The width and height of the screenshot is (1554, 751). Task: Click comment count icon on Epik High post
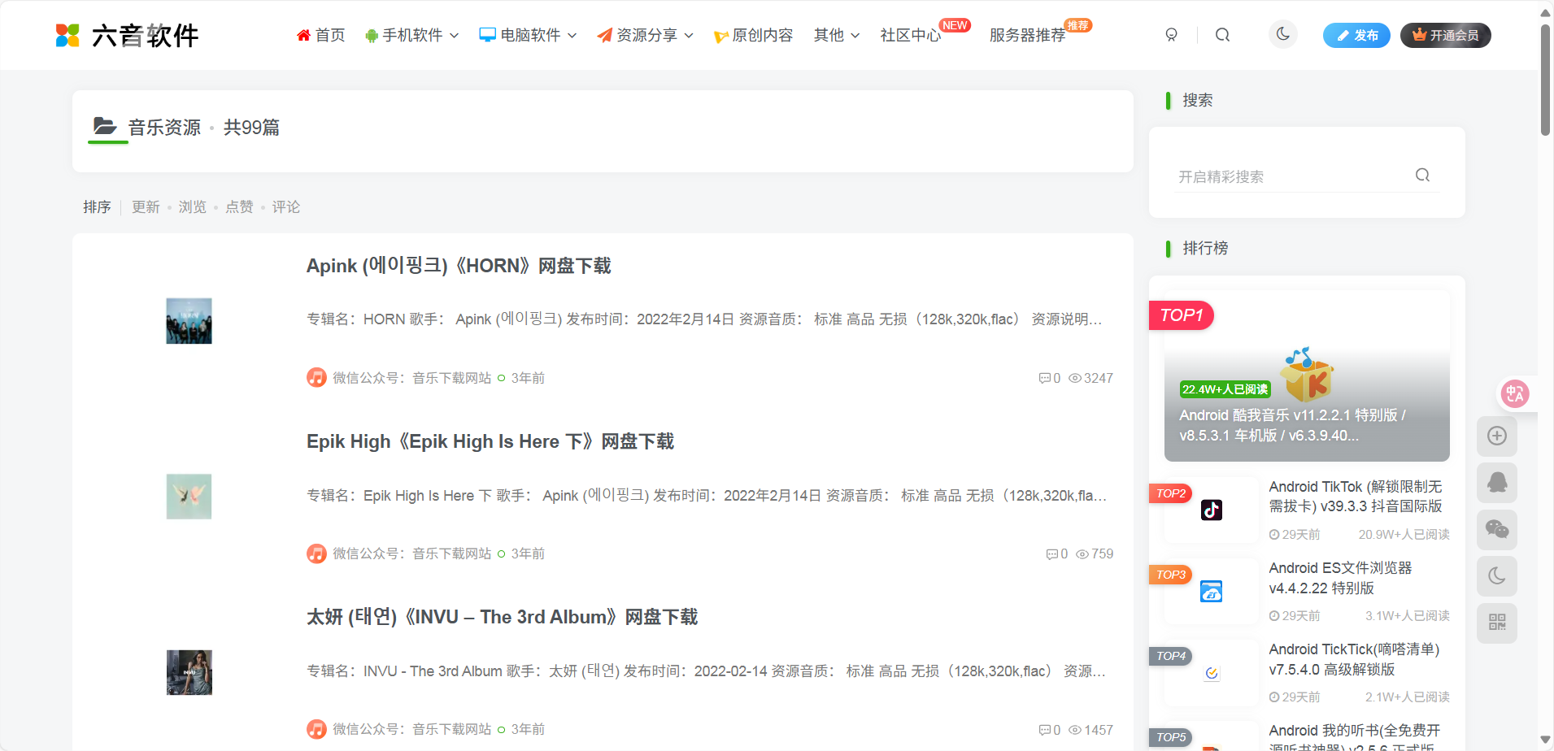coord(1051,554)
